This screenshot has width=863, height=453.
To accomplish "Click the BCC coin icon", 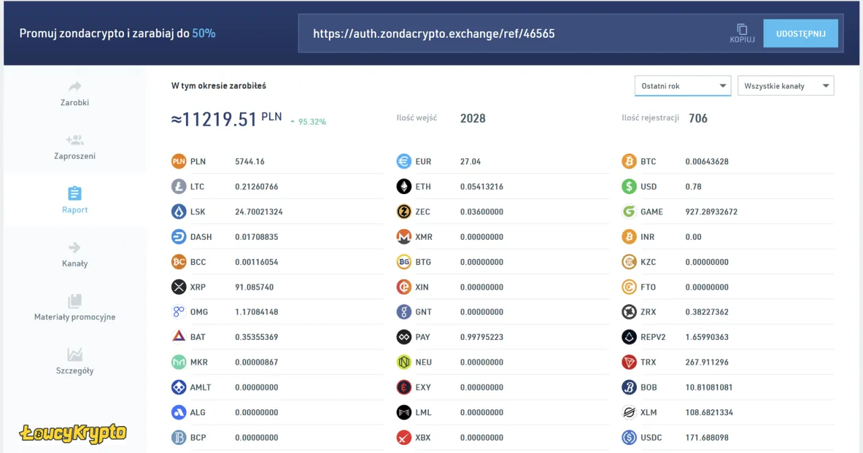I will coord(179,262).
